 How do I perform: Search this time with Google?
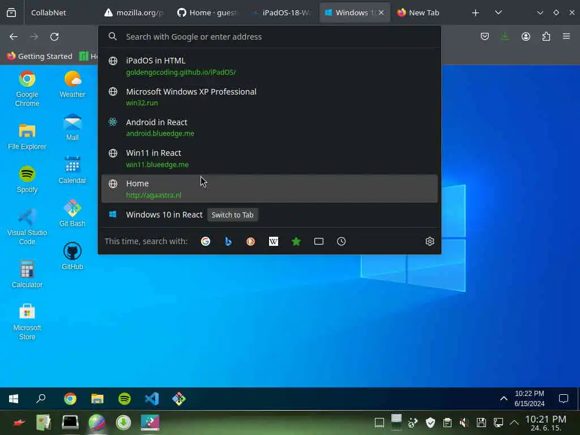click(x=206, y=241)
